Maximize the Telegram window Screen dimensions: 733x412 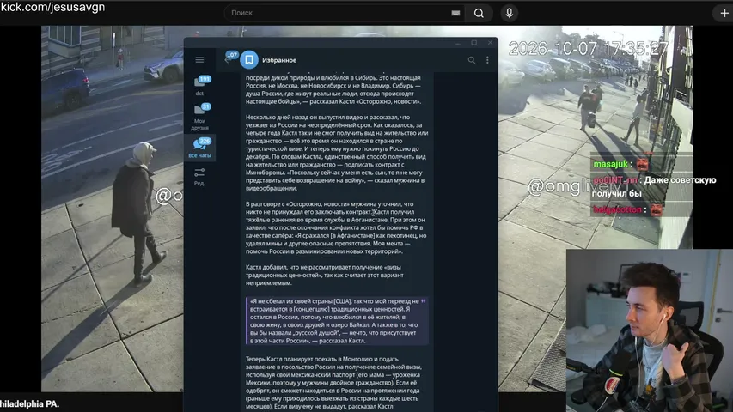pyautogui.click(x=474, y=43)
